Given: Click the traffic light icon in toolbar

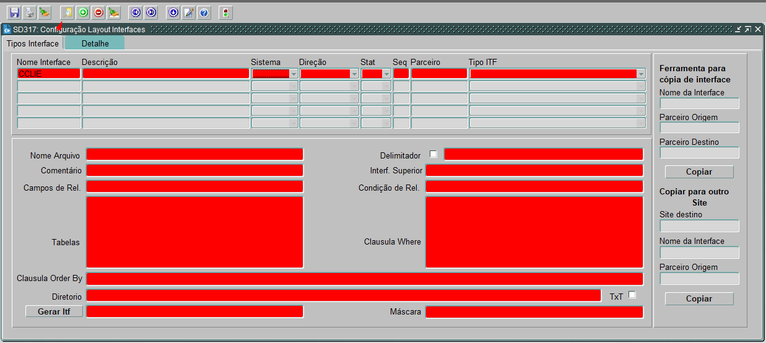Looking at the screenshot, I should 225,12.
